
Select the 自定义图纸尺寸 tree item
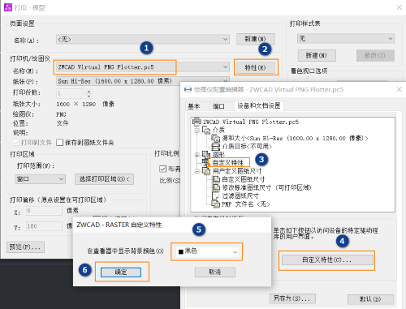(x=243, y=179)
